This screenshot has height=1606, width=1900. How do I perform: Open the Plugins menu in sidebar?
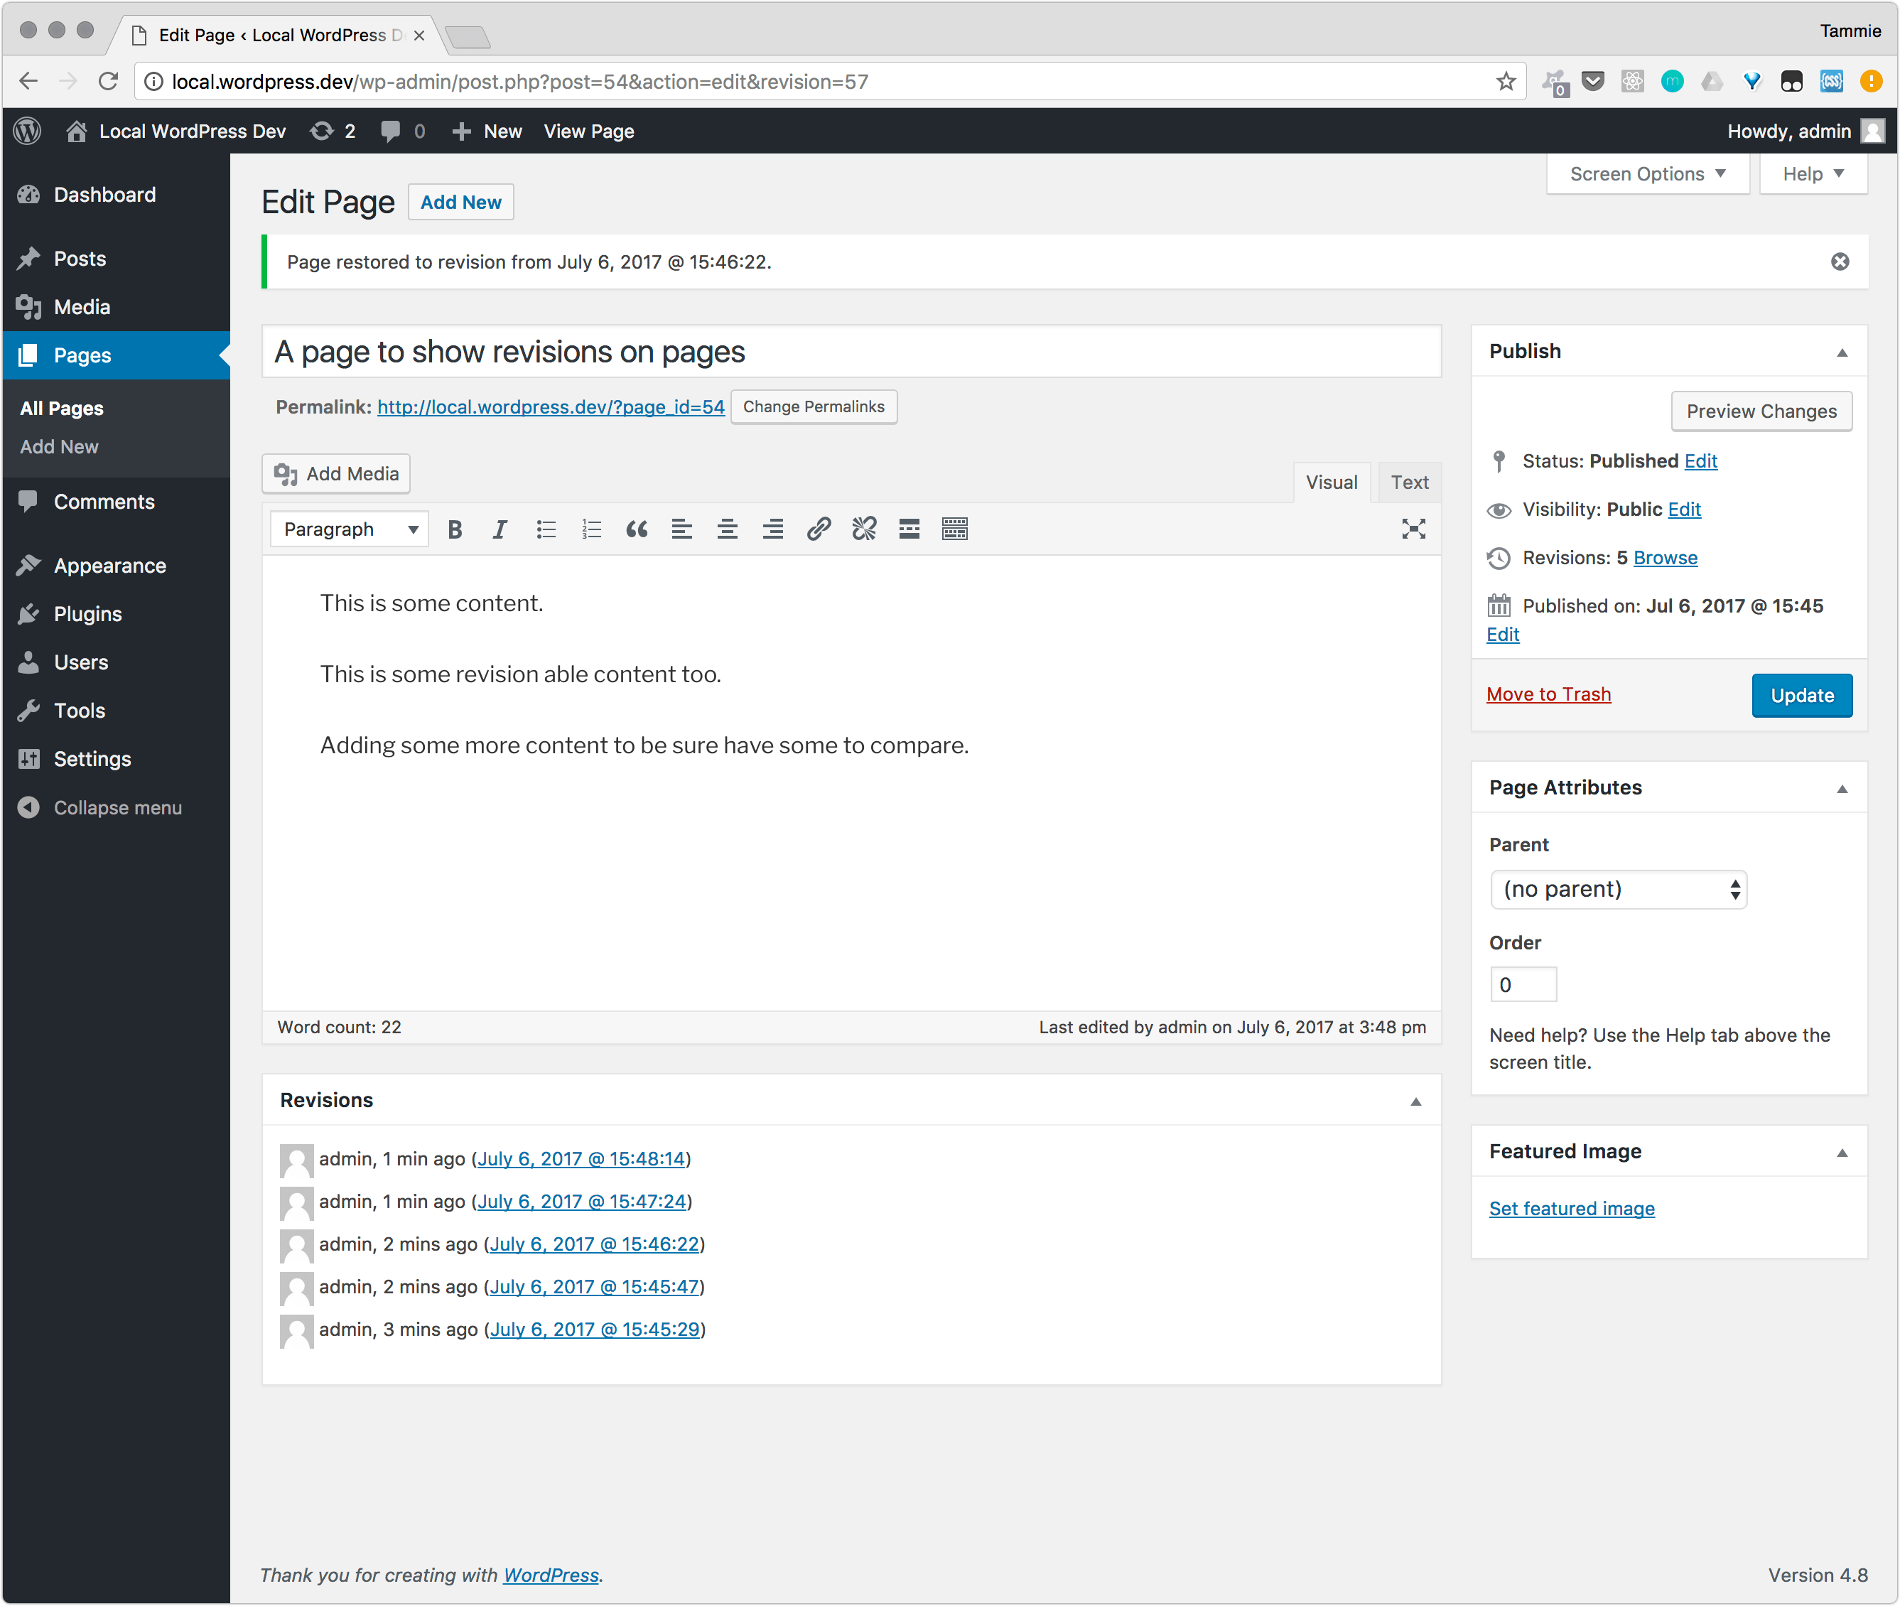[x=87, y=614]
